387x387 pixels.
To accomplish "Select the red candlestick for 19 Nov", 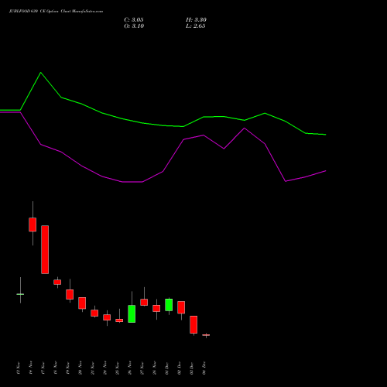I will (x=70, y=294).
